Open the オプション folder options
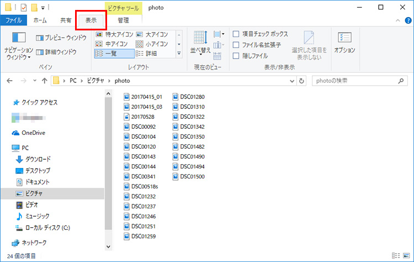The image size is (414, 262). 344,43
